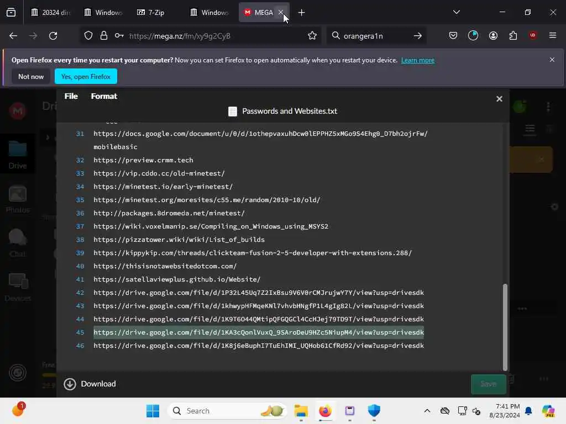The image size is (566, 424).
Task: Open a new tab with plus button
Action: (301, 13)
